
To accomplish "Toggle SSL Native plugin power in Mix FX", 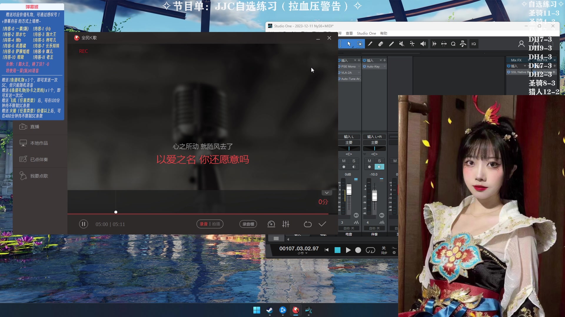I will coord(508,72).
